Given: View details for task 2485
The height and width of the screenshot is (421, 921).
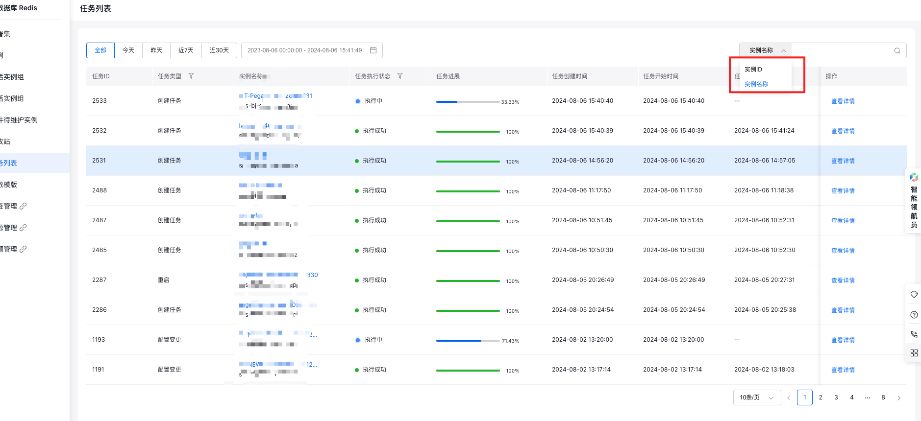Looking at the screenshot, I should tap(843, 251).
